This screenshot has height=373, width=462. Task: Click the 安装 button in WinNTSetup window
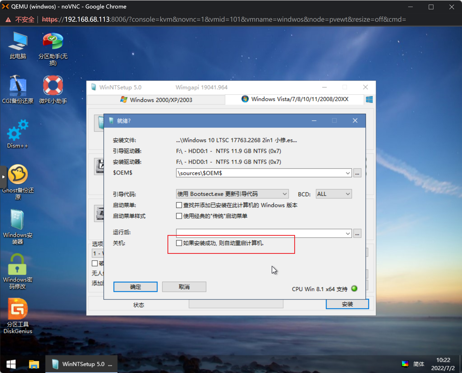(x=347, y=304)
